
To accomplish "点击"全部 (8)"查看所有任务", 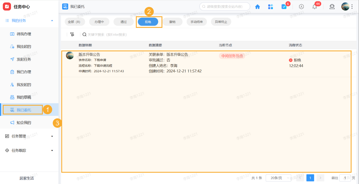I will [74, 22].
